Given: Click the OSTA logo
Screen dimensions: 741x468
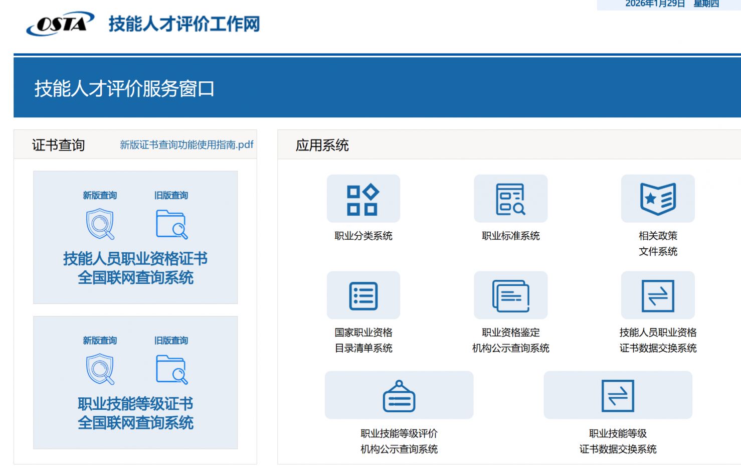Looking at the screenshot, I should [x=60, y=24].
